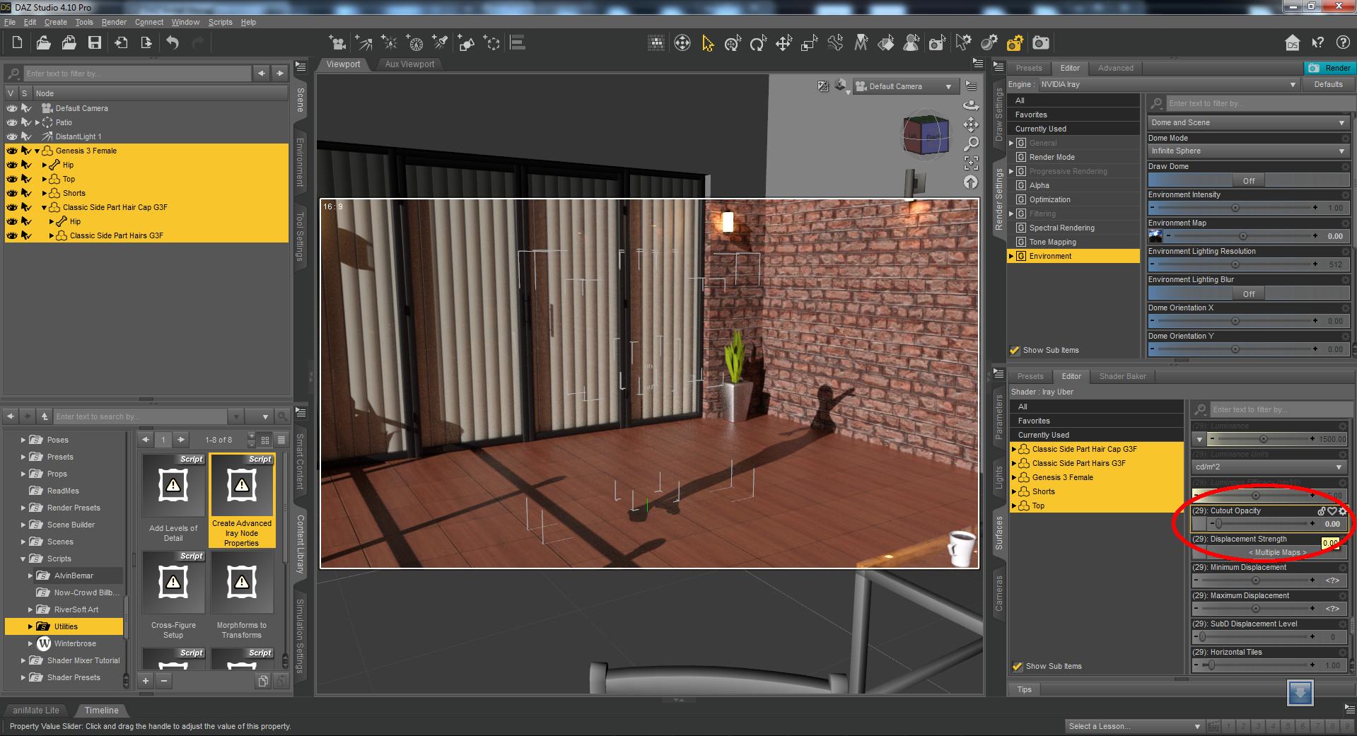Click the Defaults button
The image size is (1357, 736).
(1328, 84)
